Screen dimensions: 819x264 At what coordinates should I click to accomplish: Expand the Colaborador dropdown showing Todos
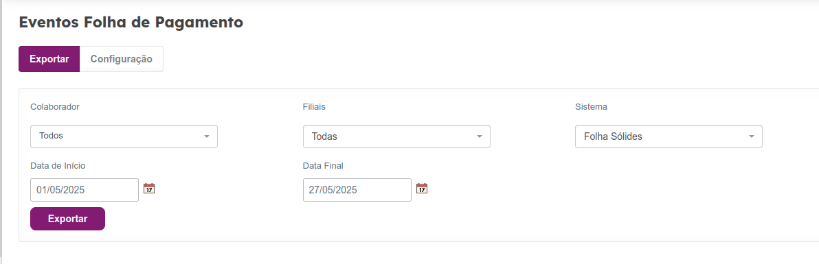[124, 136]
